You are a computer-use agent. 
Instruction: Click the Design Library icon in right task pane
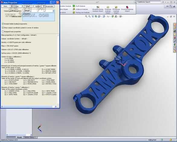175,28
